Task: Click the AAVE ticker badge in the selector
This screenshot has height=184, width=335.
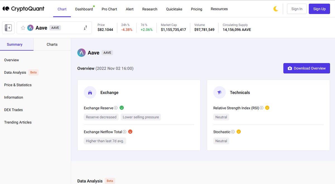Action: [x=55, y=28]
